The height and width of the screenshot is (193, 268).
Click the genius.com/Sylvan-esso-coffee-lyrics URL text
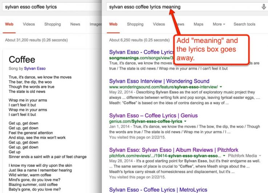[146, 121]
